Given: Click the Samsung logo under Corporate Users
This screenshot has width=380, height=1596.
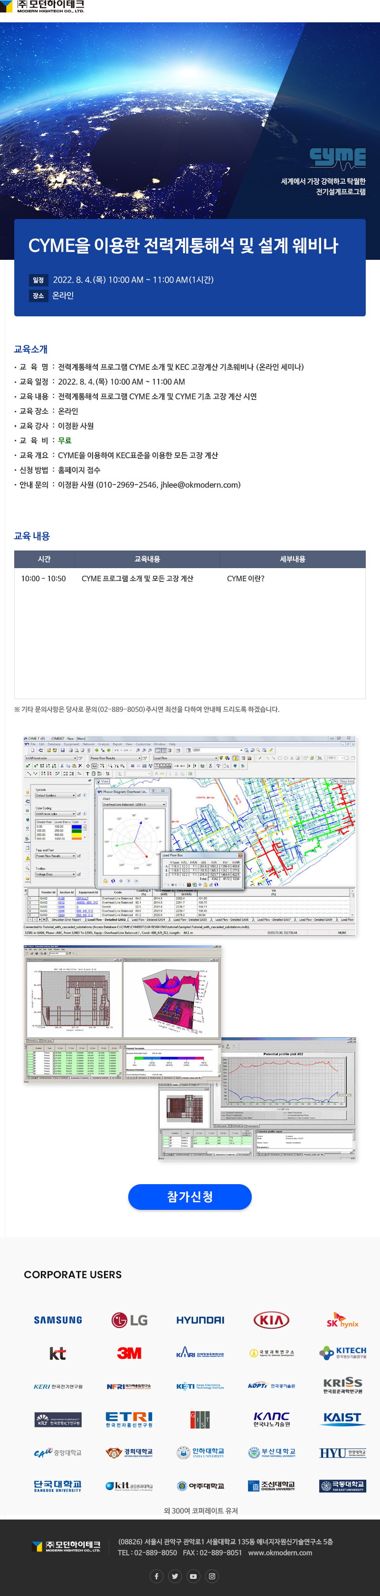Looking at the screenshot, I should 57,1320.
